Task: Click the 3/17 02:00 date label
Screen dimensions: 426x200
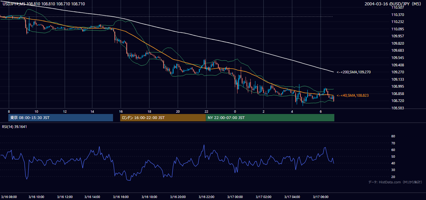Action: point(263,197)
